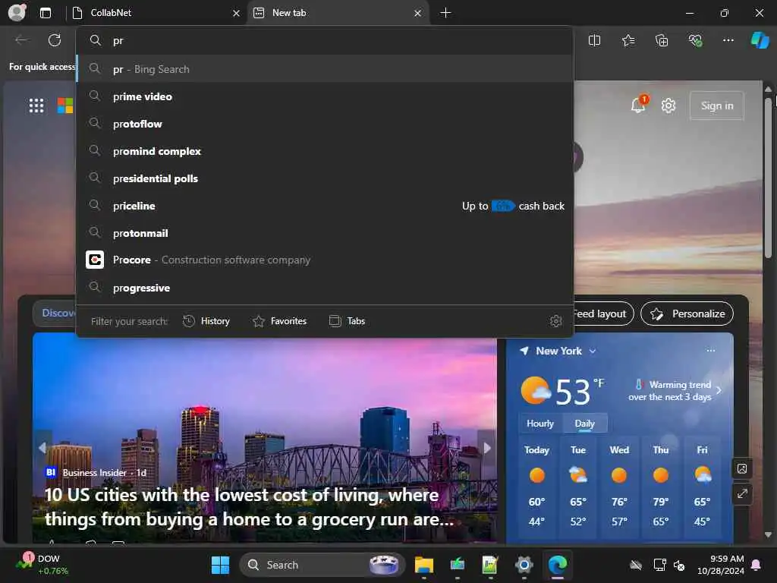
Task: Click the address bar input containing pr
Action: [325, 41]
